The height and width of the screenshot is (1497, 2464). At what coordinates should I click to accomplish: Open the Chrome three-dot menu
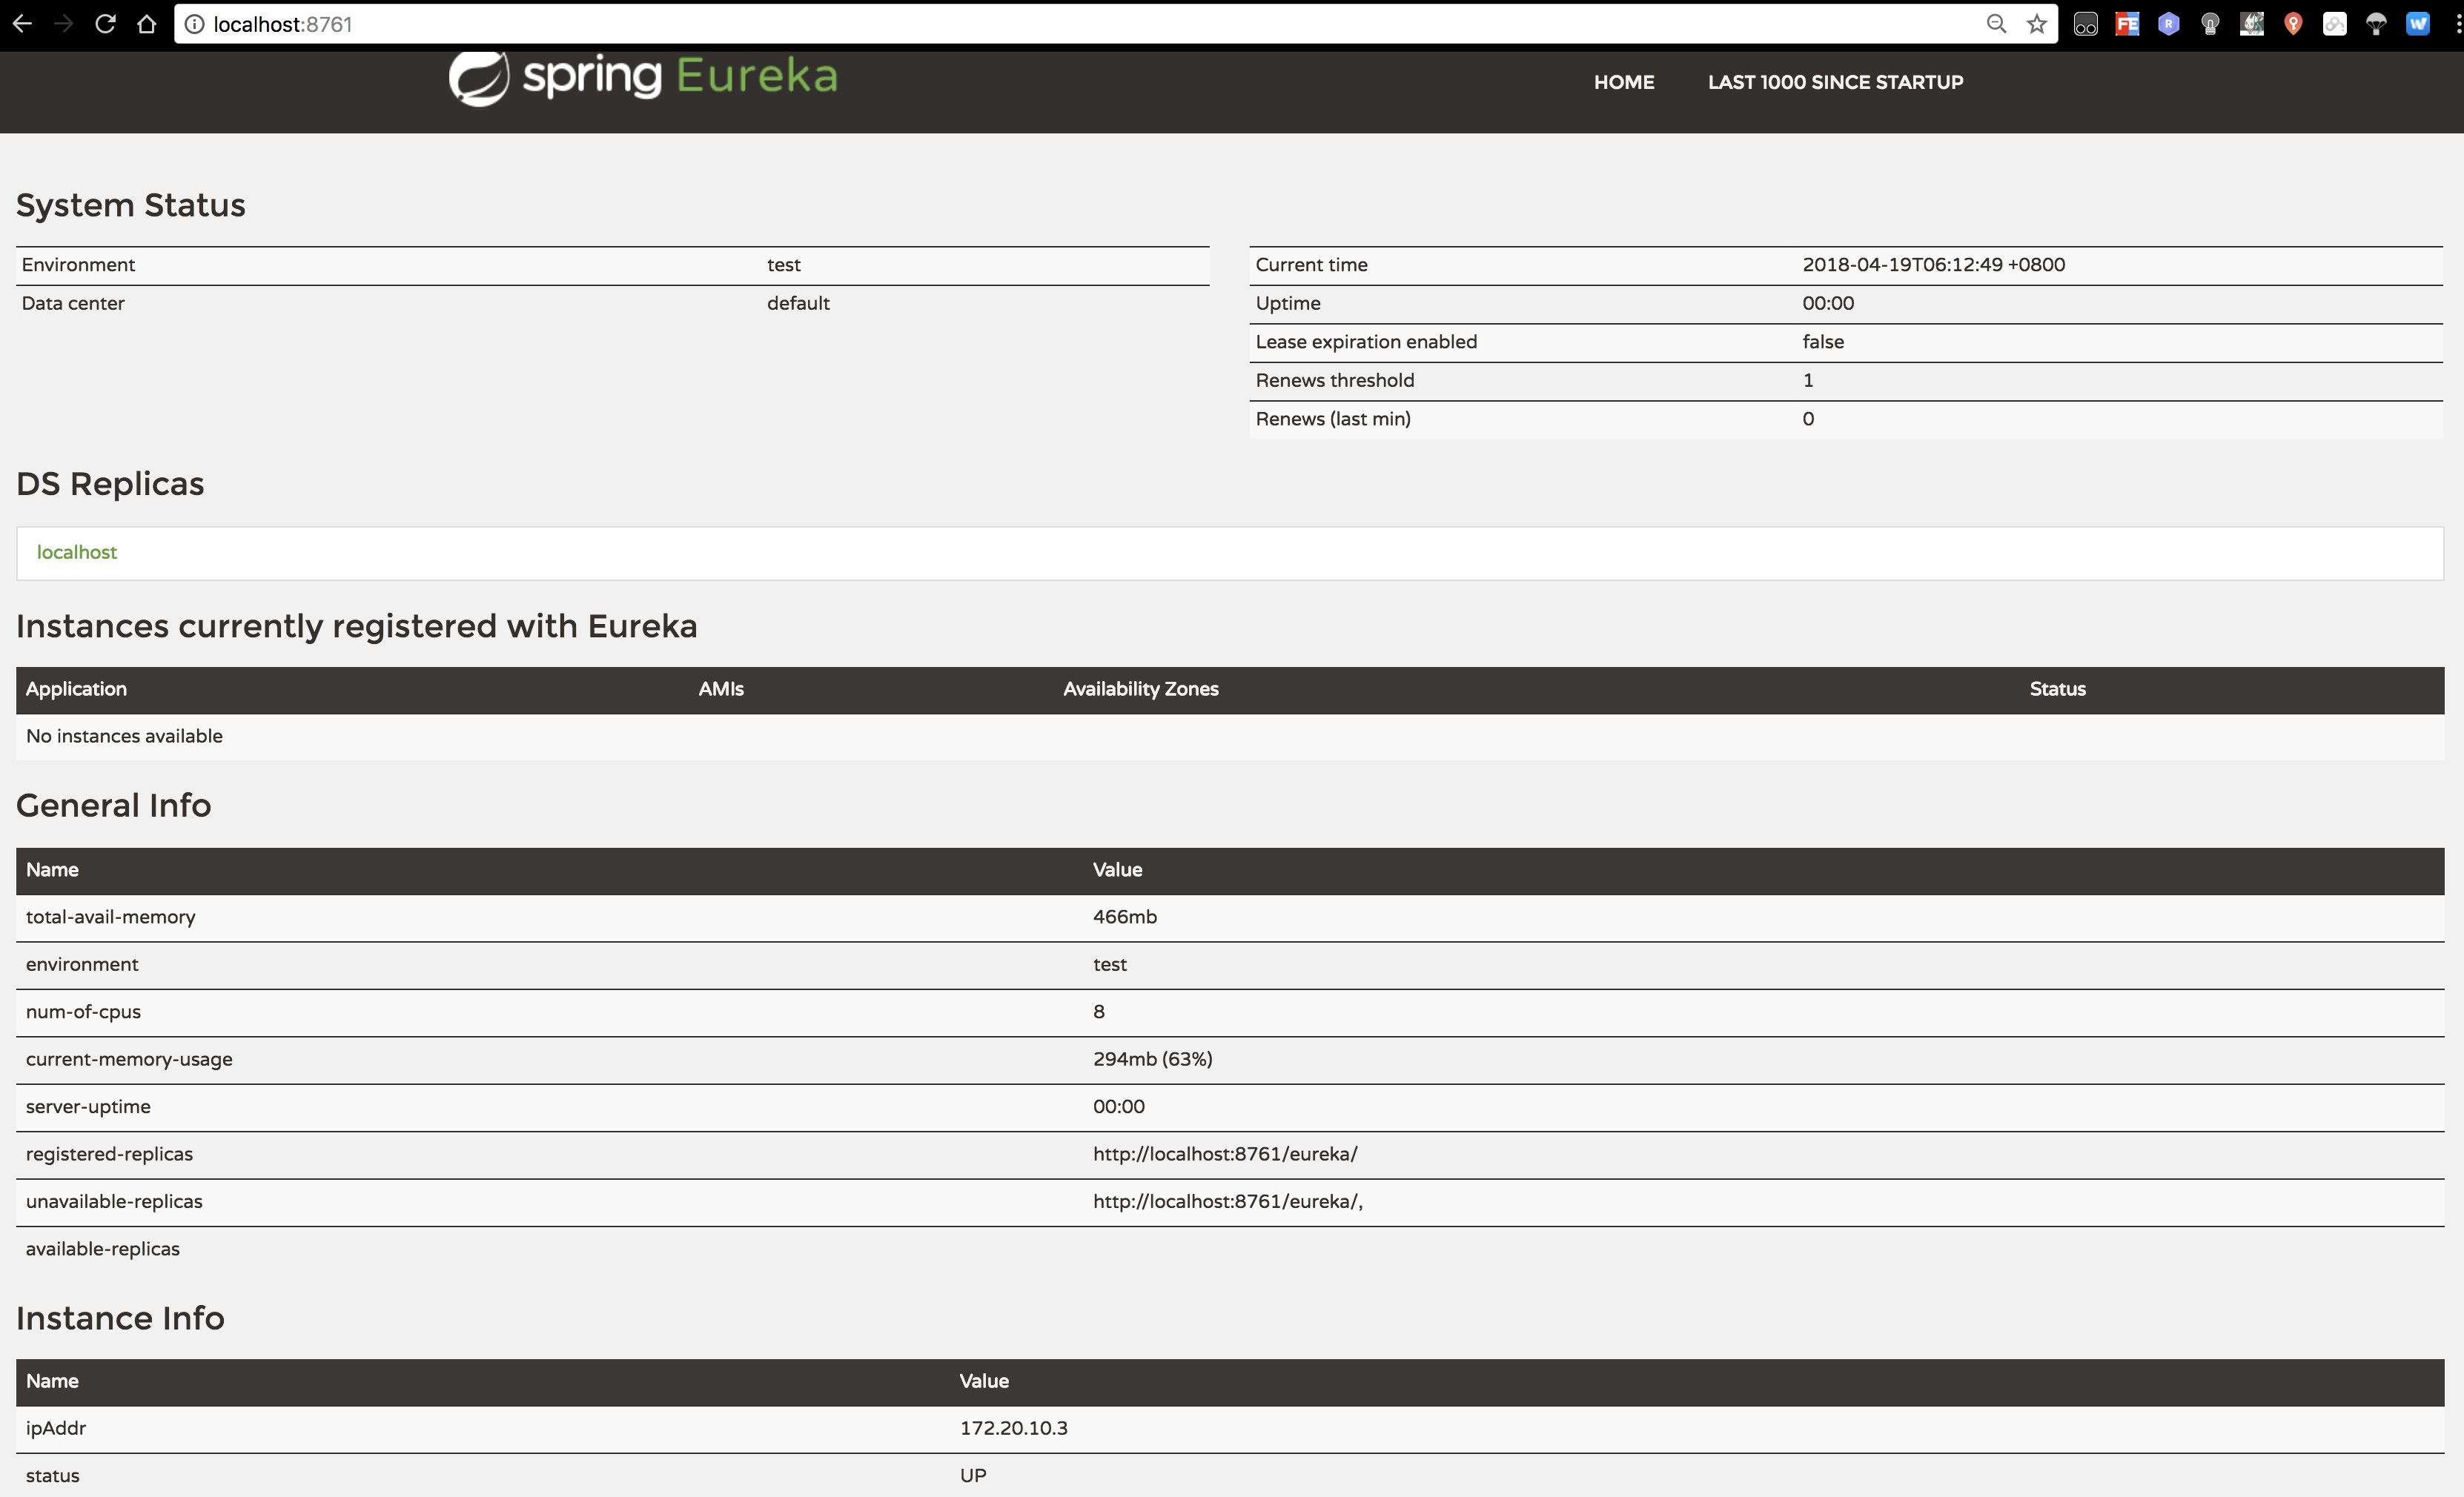click(2458, 24)
